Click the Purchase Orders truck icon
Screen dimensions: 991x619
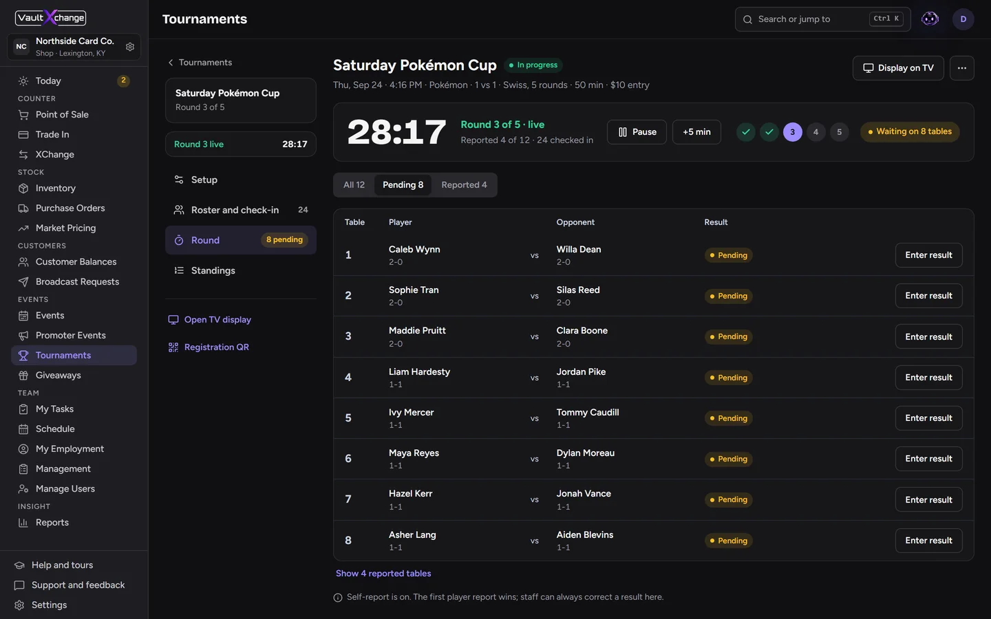(x=23, y=208)
